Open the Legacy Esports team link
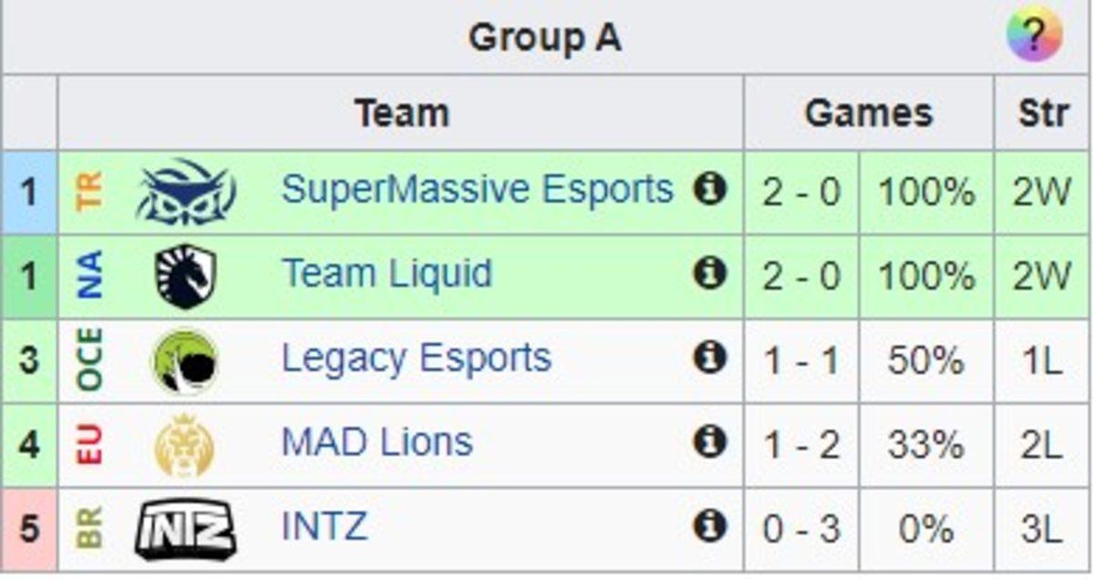 click(x=416, y=359)
